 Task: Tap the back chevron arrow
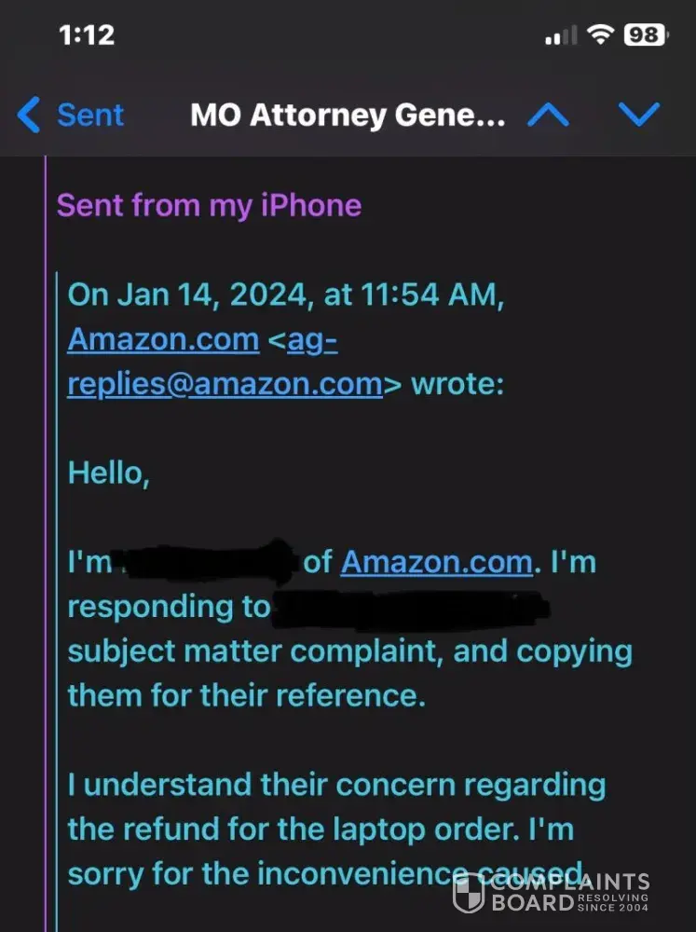coord(28,115)
